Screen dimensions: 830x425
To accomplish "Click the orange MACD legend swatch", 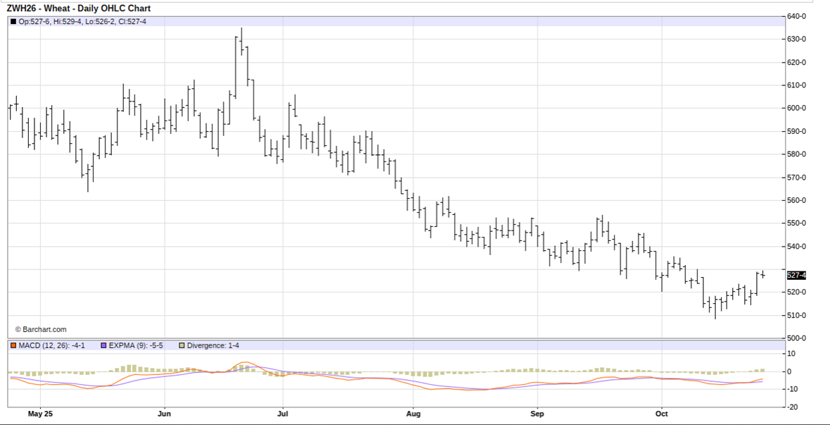I will click(13, 345).
